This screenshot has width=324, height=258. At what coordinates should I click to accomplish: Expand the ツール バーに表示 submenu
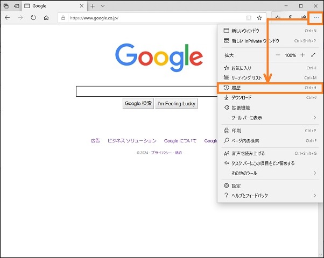[x=314, y=118]
